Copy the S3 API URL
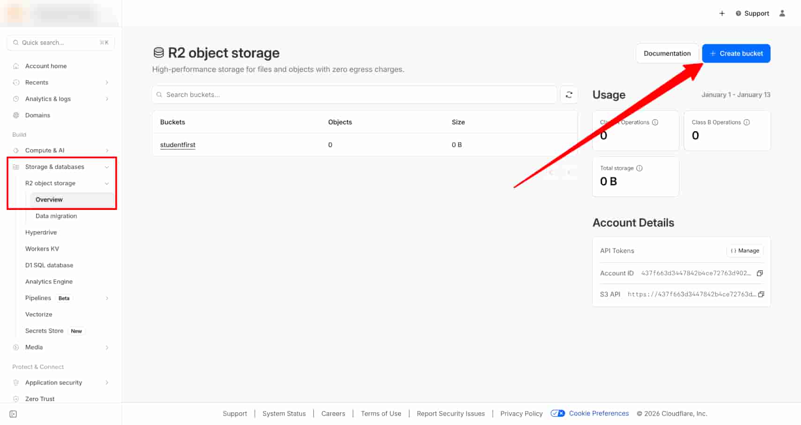The height and width of the screenshot is (425, 801). point(761,294)
